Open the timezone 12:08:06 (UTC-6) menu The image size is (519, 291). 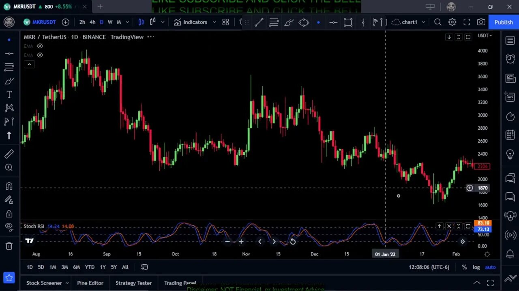429,267
